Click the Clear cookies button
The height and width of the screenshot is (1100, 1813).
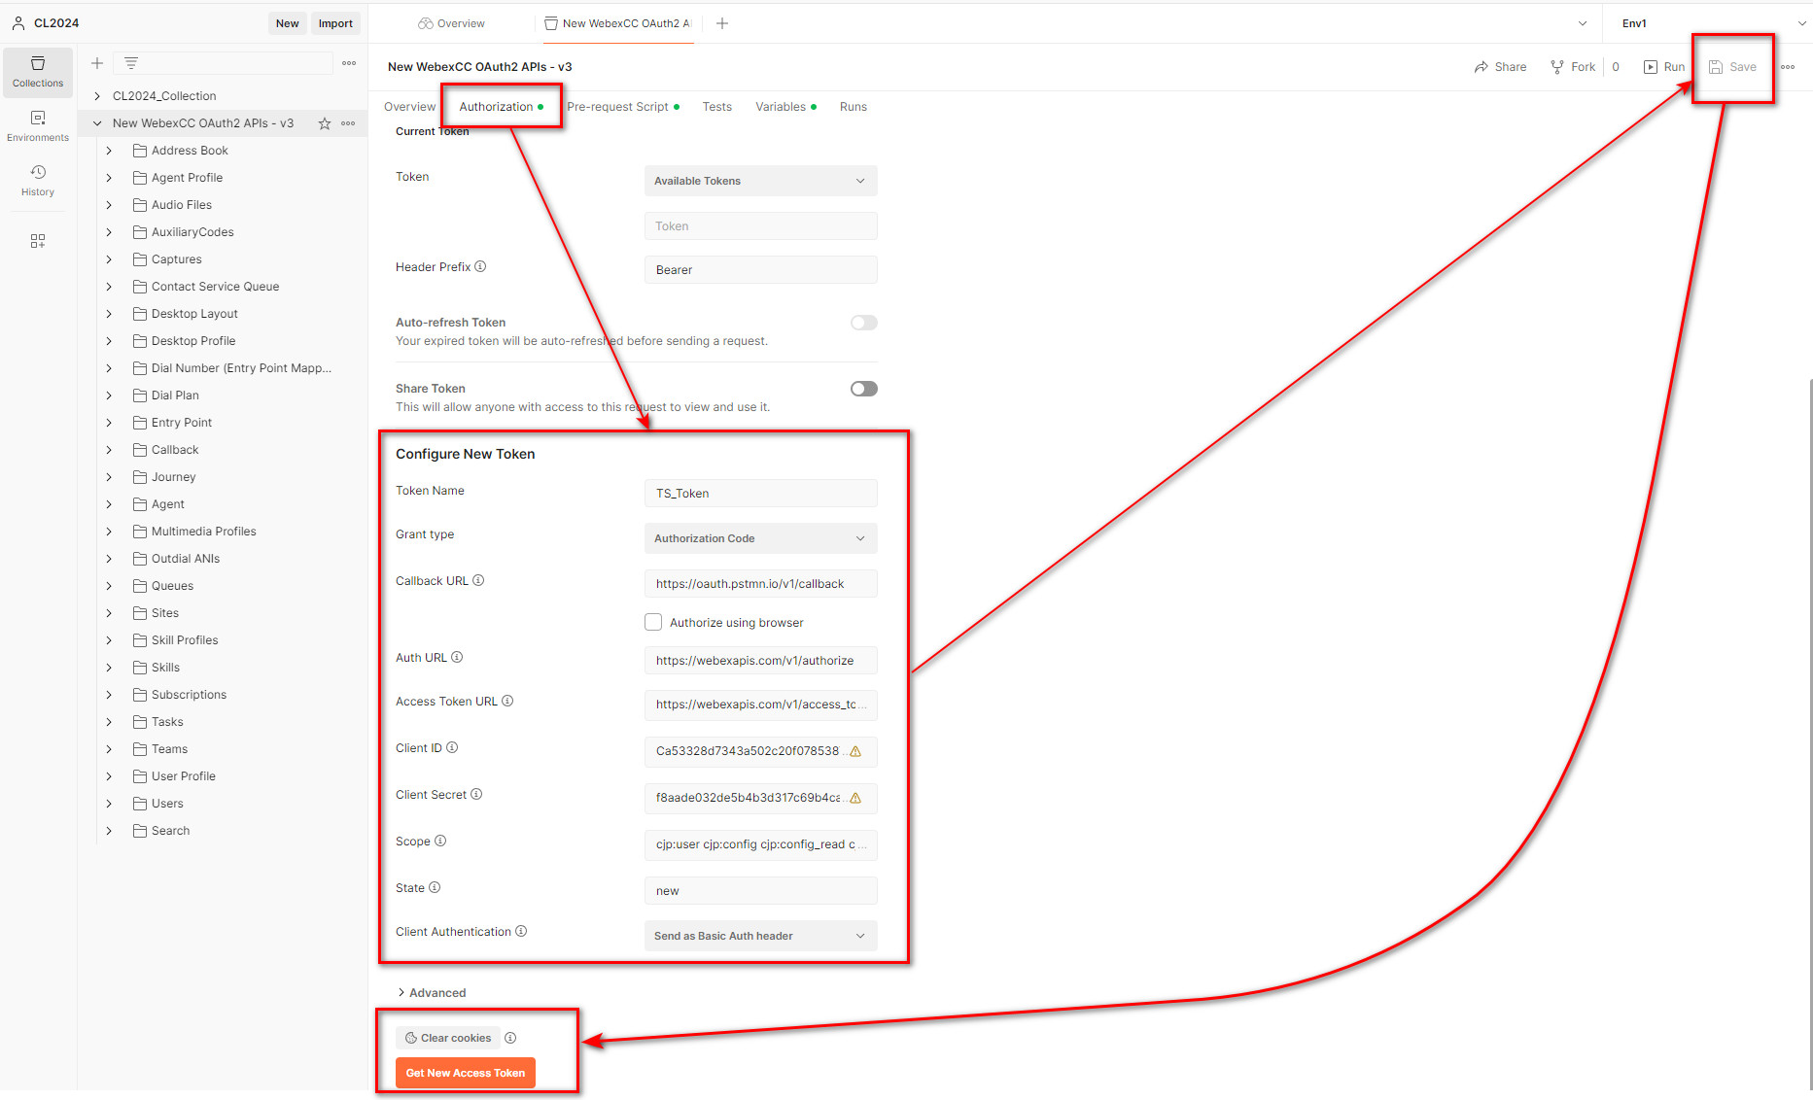click(x=448, y=1038)
